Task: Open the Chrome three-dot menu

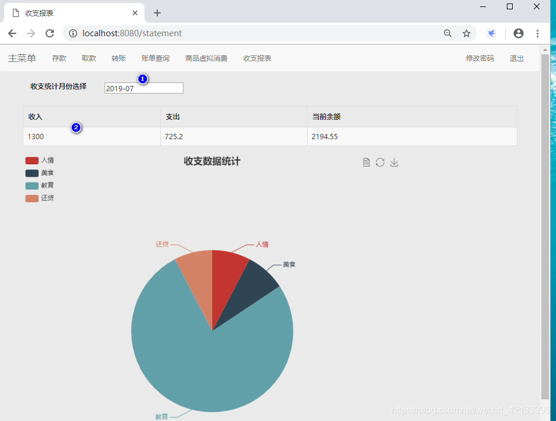Action: tap(537, 33)
